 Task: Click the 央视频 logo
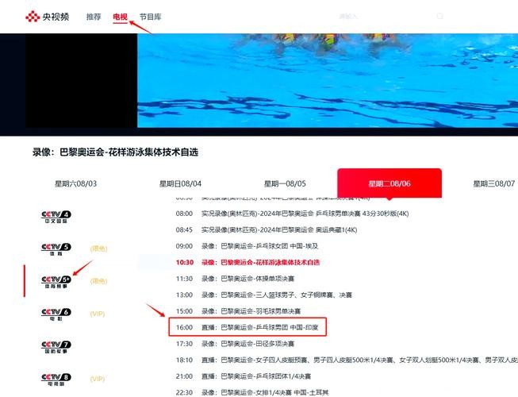coord(48,17)
